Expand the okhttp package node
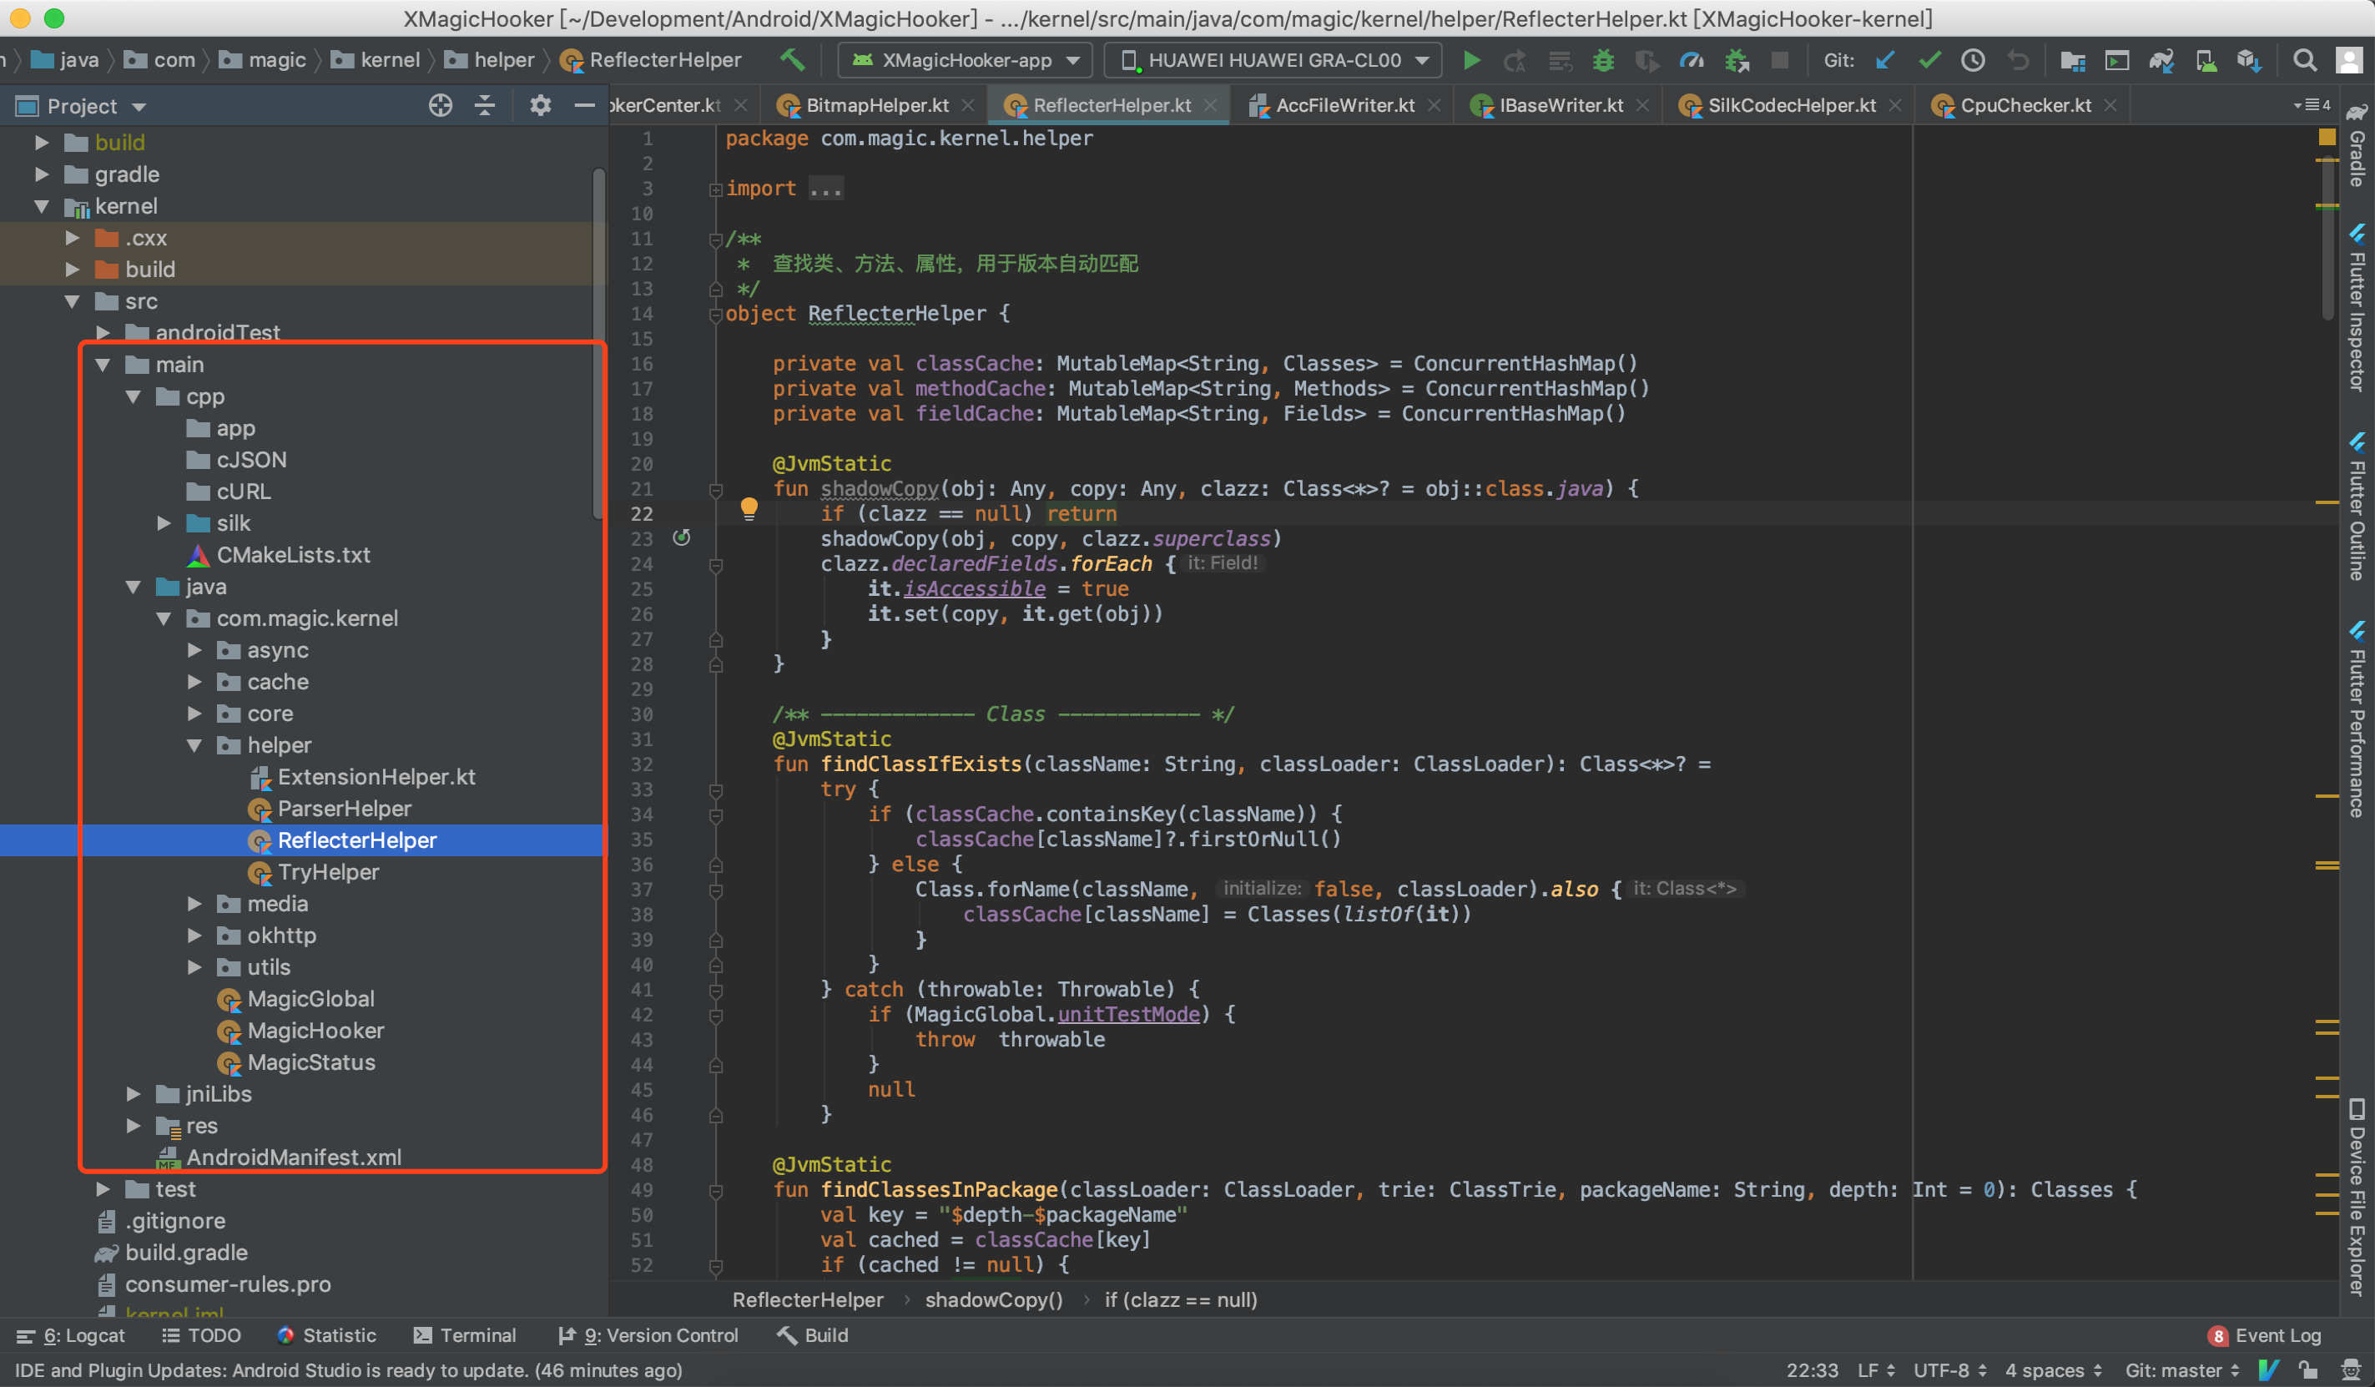This screenshot has height=1387, width=2375. (194, 936)
